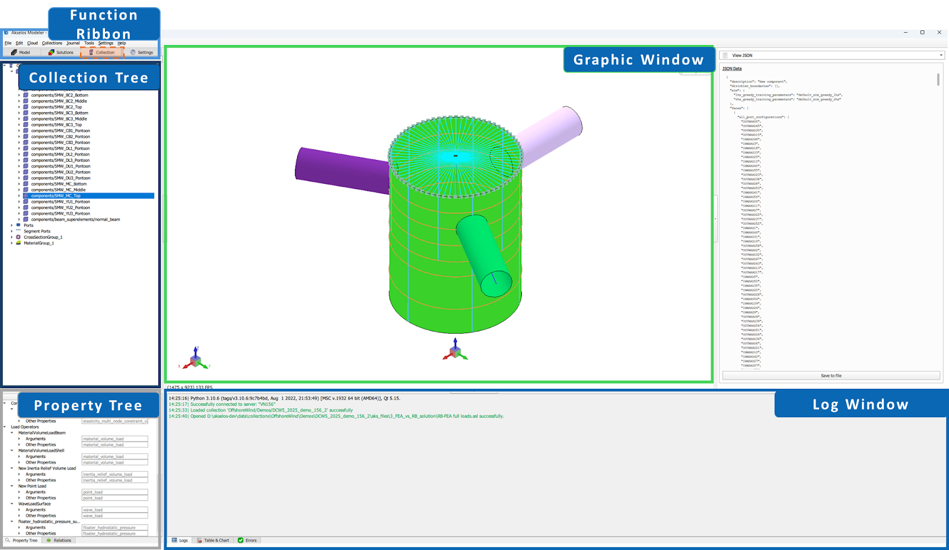949x550 pixels.
Task: Expand components/SMW_CB3_Pontoon tree node
Action: [x=19, y=142]
